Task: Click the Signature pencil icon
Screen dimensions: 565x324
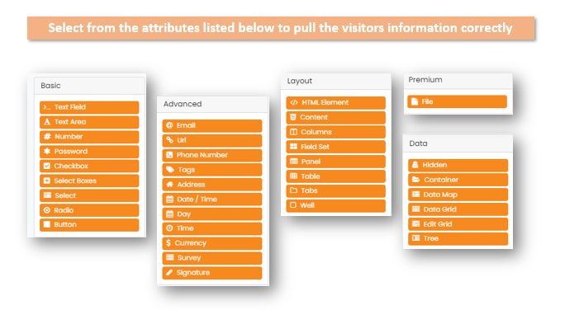Action: [169, 273]
